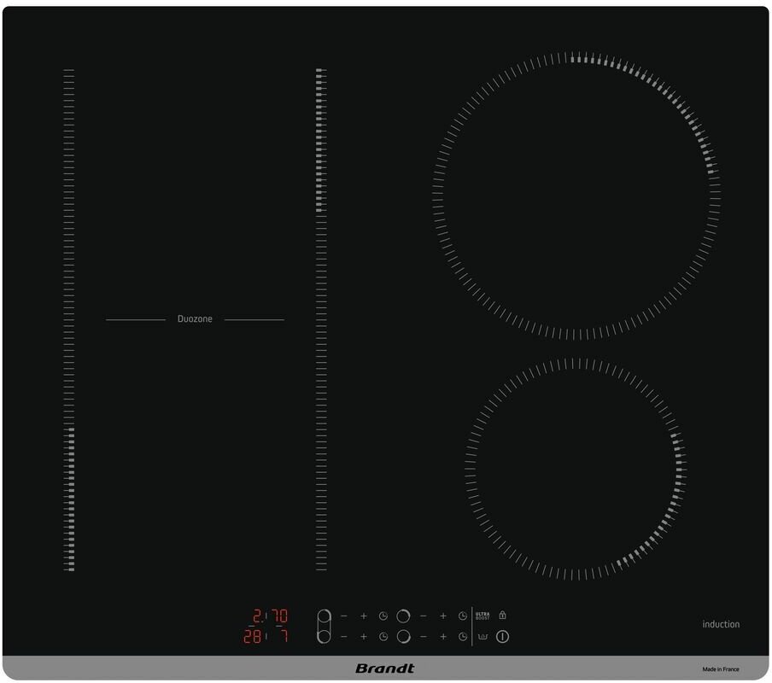The width and height of the screenshot is (772, 683).
Task: Tap the center of the large rear right cooking zone
Action: [x=576, y=196]
